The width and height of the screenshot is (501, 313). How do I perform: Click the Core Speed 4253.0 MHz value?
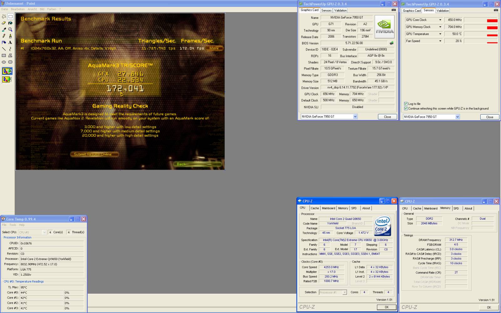(x=331, y=267)
